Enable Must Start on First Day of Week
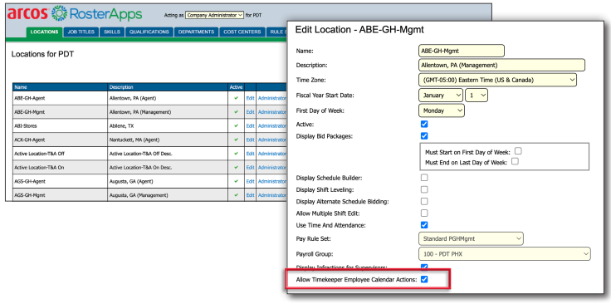This screenshot has width=611, height=304. (518, 151)
